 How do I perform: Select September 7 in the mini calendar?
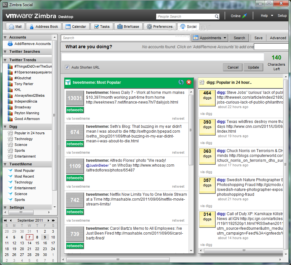tap(29, 237)
